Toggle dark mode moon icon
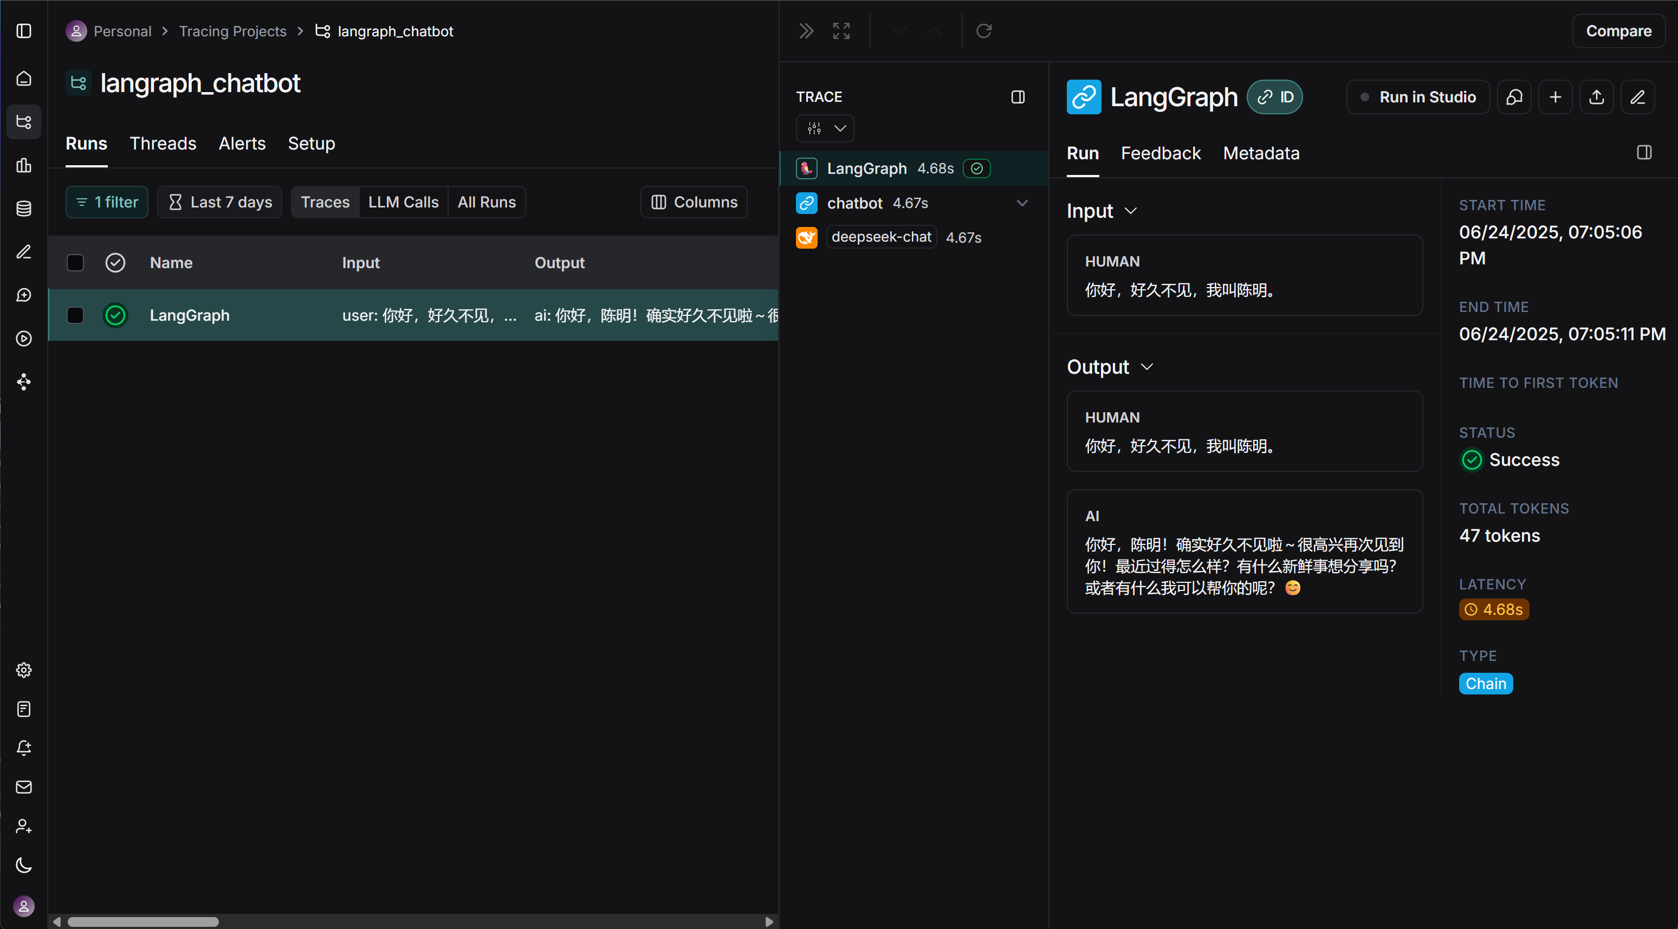Image resolution: width=1678 pixels, height=929 pixels. (x=23, y=865)
